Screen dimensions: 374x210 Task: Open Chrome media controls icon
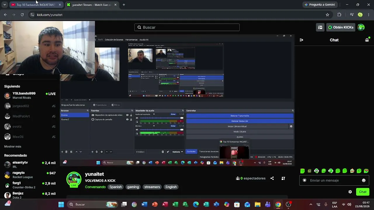352,15
